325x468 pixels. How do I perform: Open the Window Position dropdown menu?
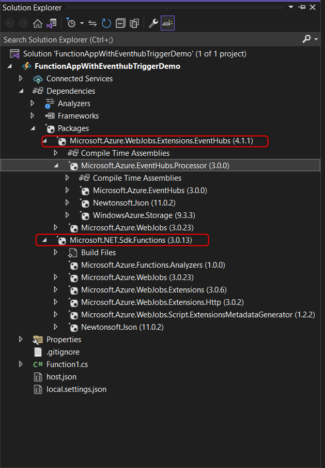(291, 8)
